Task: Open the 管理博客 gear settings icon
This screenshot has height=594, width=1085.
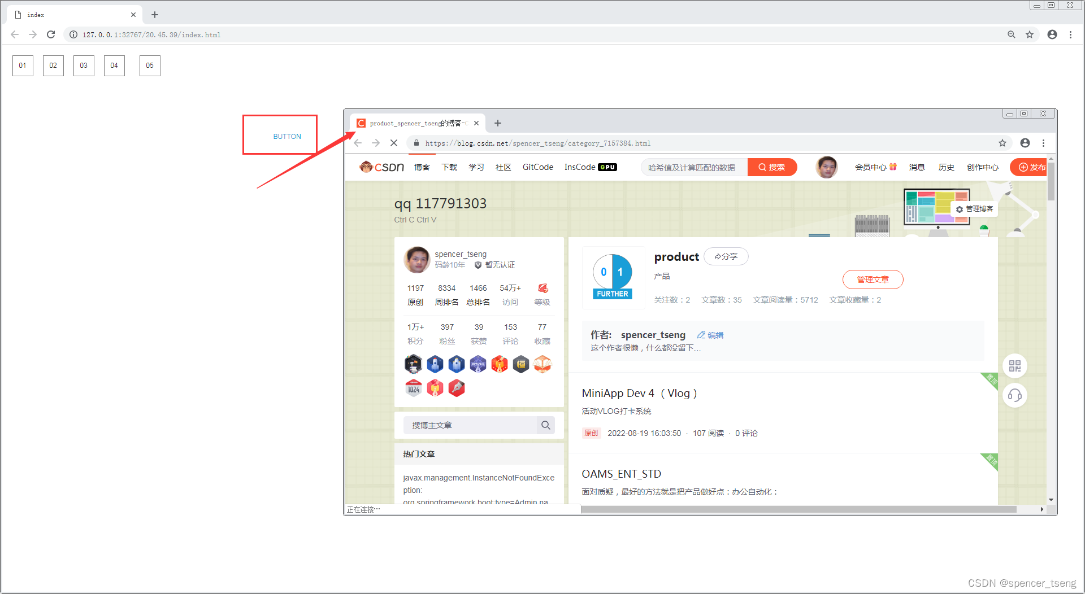Action: point(959,209)
